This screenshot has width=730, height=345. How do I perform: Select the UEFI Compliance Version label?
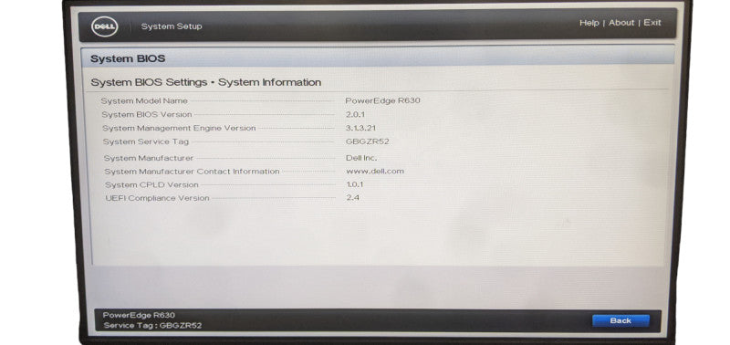tap(157, 198)
